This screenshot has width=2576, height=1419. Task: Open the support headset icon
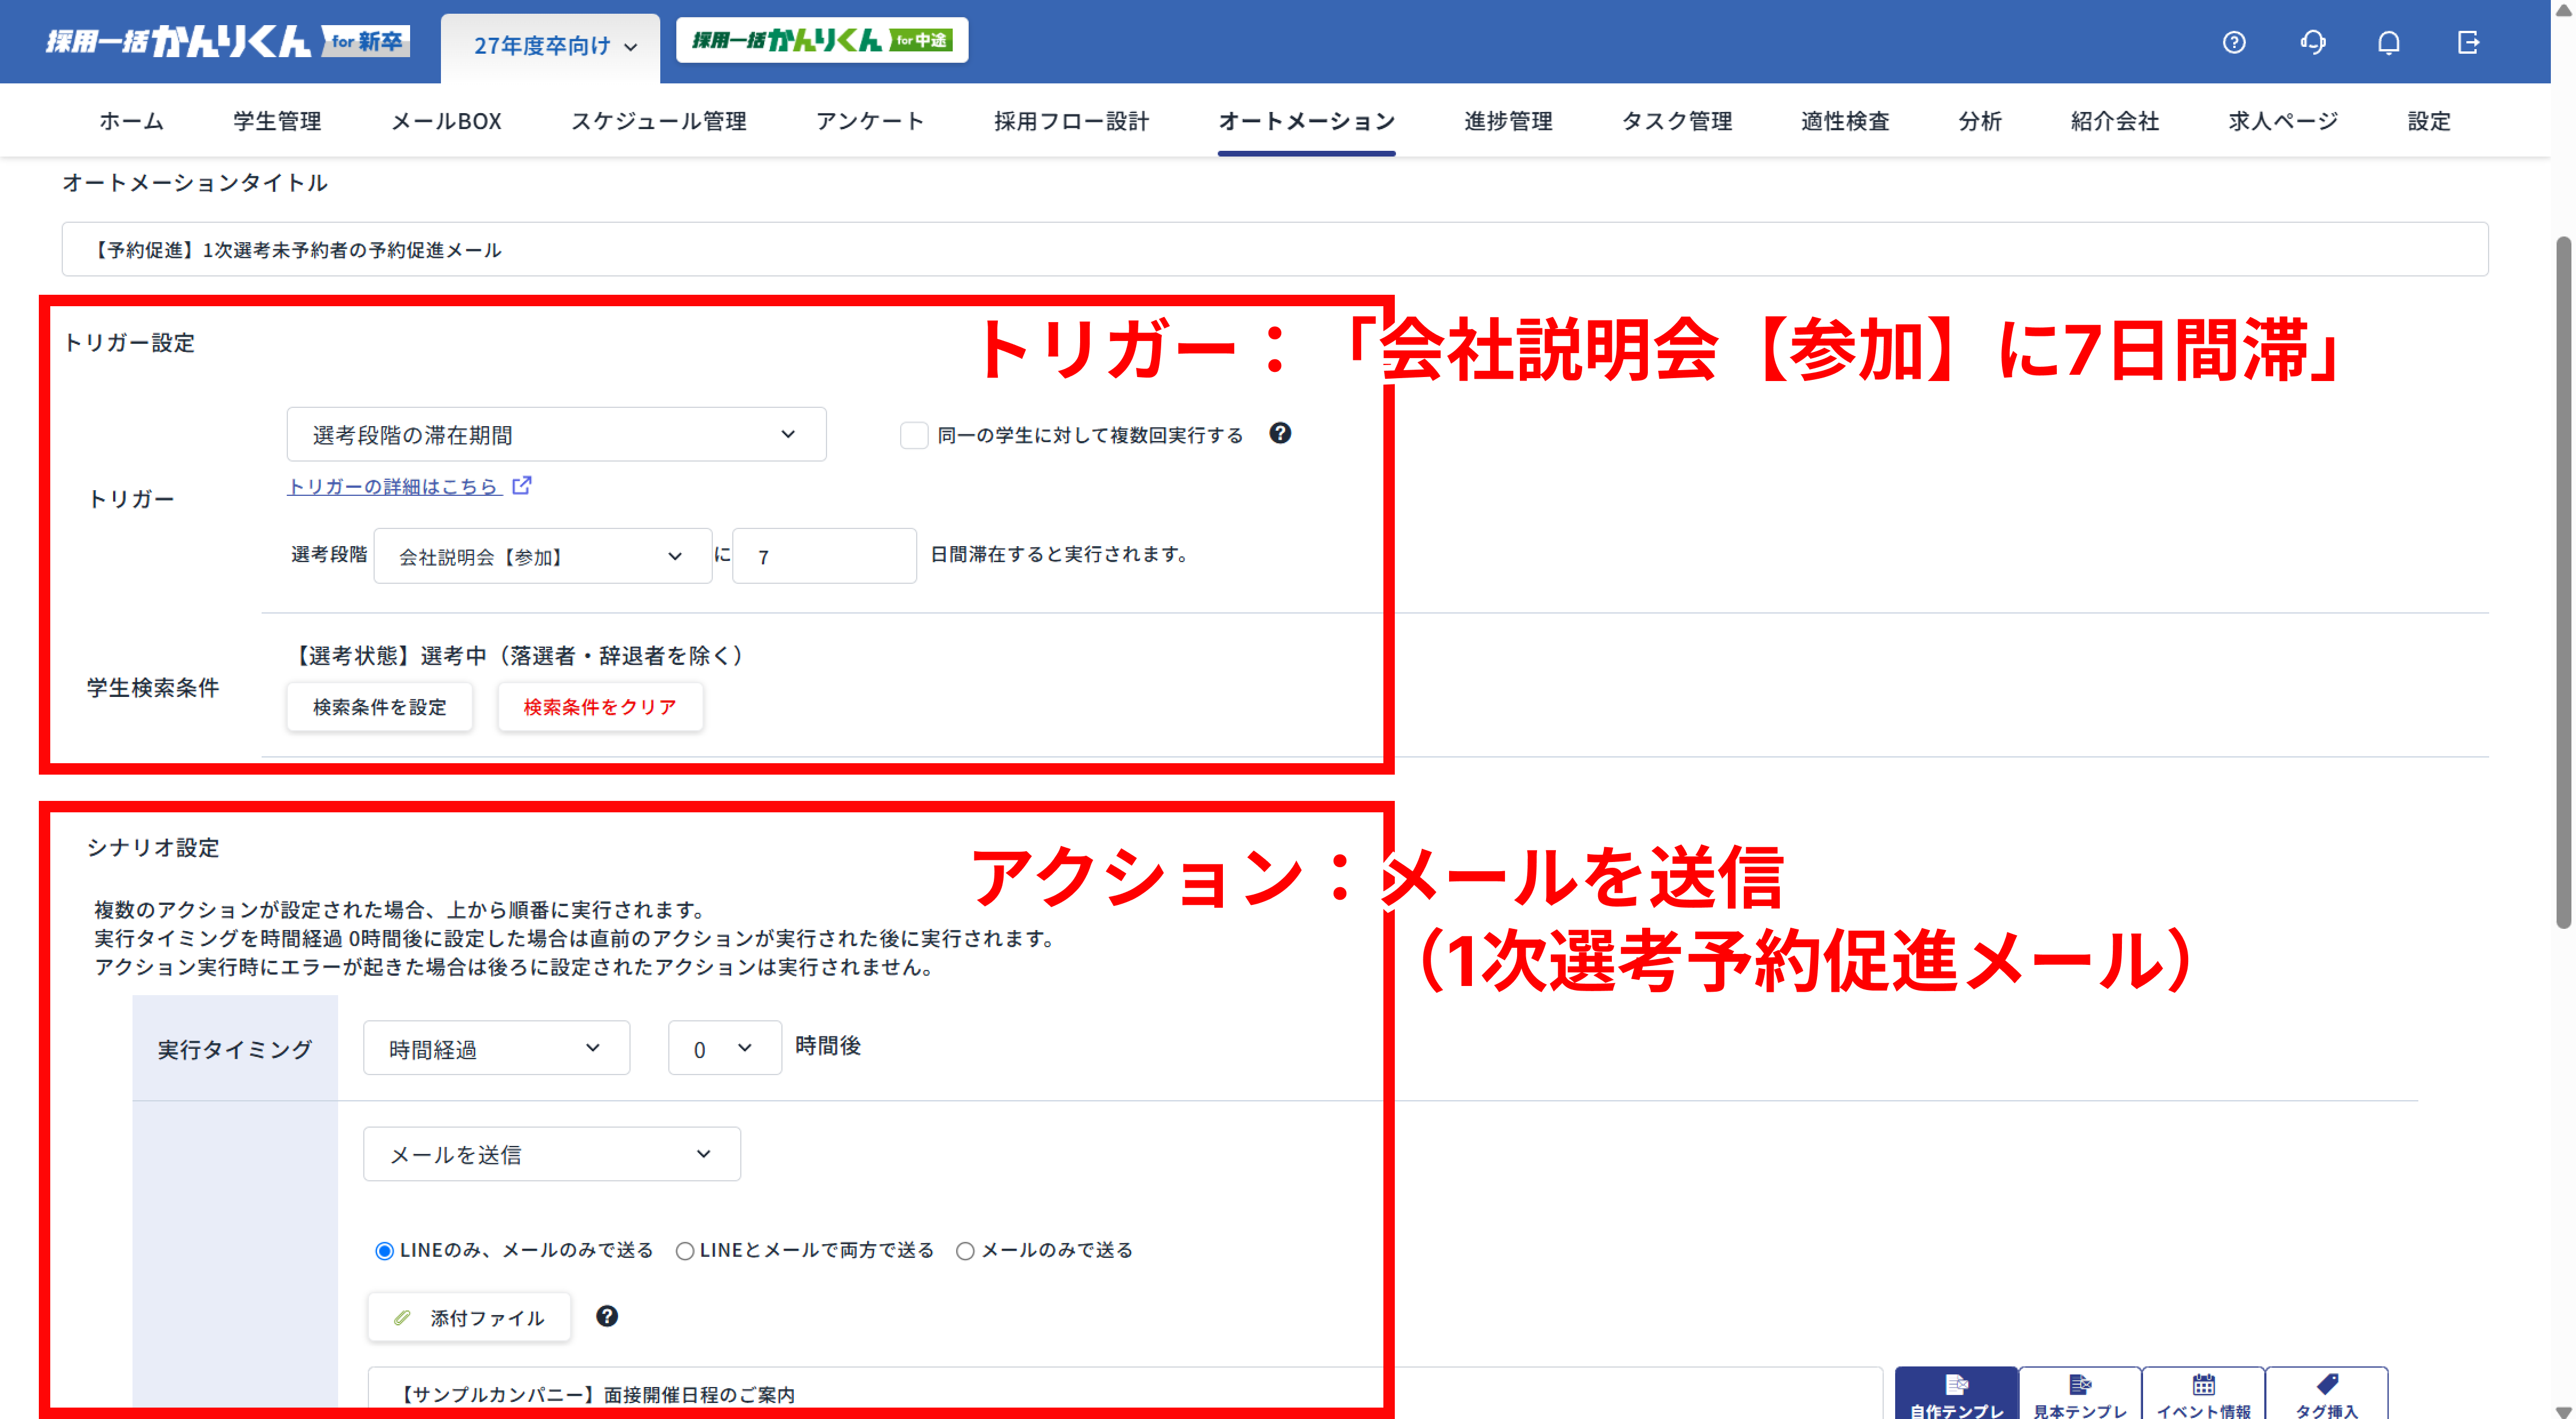(x=2312, y=42)
